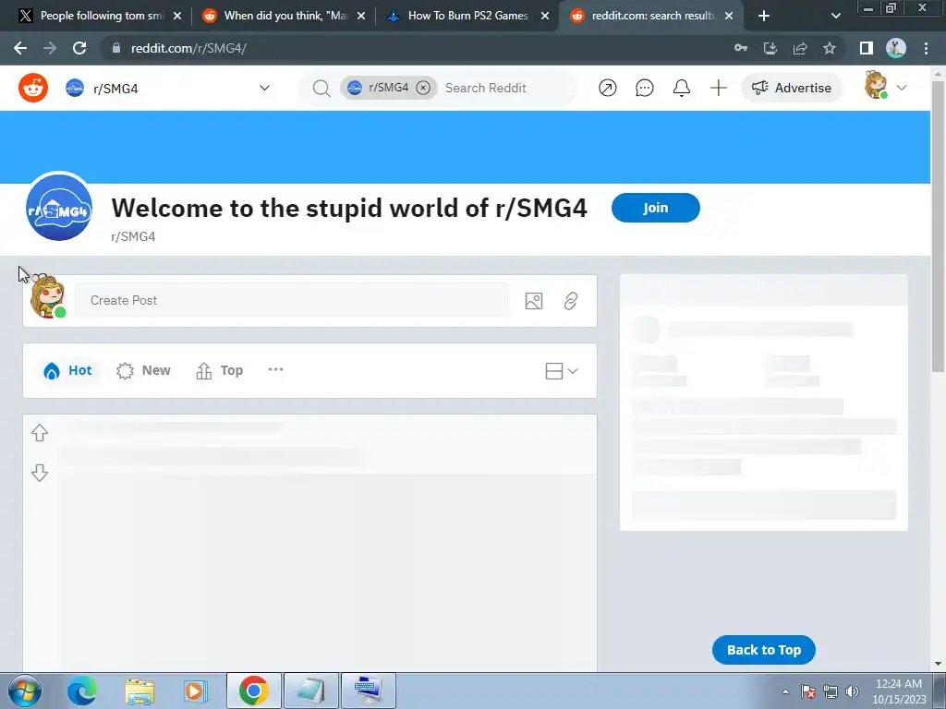Screen dimensions: 946x709
Task: Click the user avatar in header
Action: click(x=876, y=86)
